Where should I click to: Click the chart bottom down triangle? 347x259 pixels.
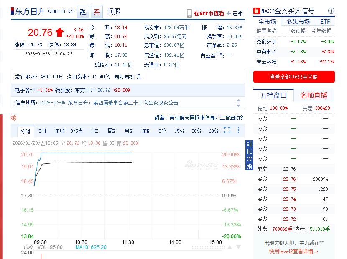tap(238, 247)
